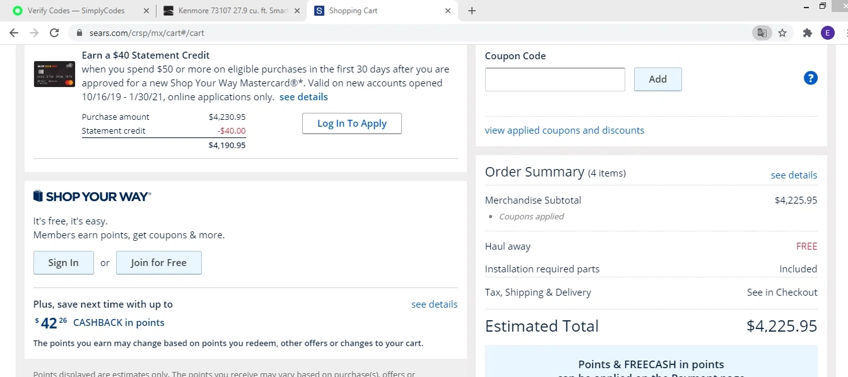Open a new browser tab
Screen dimensions: 848x377
tap(472, 11)
